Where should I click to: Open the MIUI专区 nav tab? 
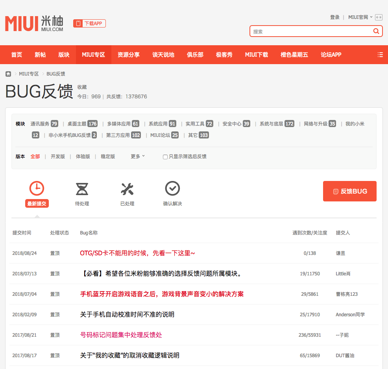tap(94, 55)
